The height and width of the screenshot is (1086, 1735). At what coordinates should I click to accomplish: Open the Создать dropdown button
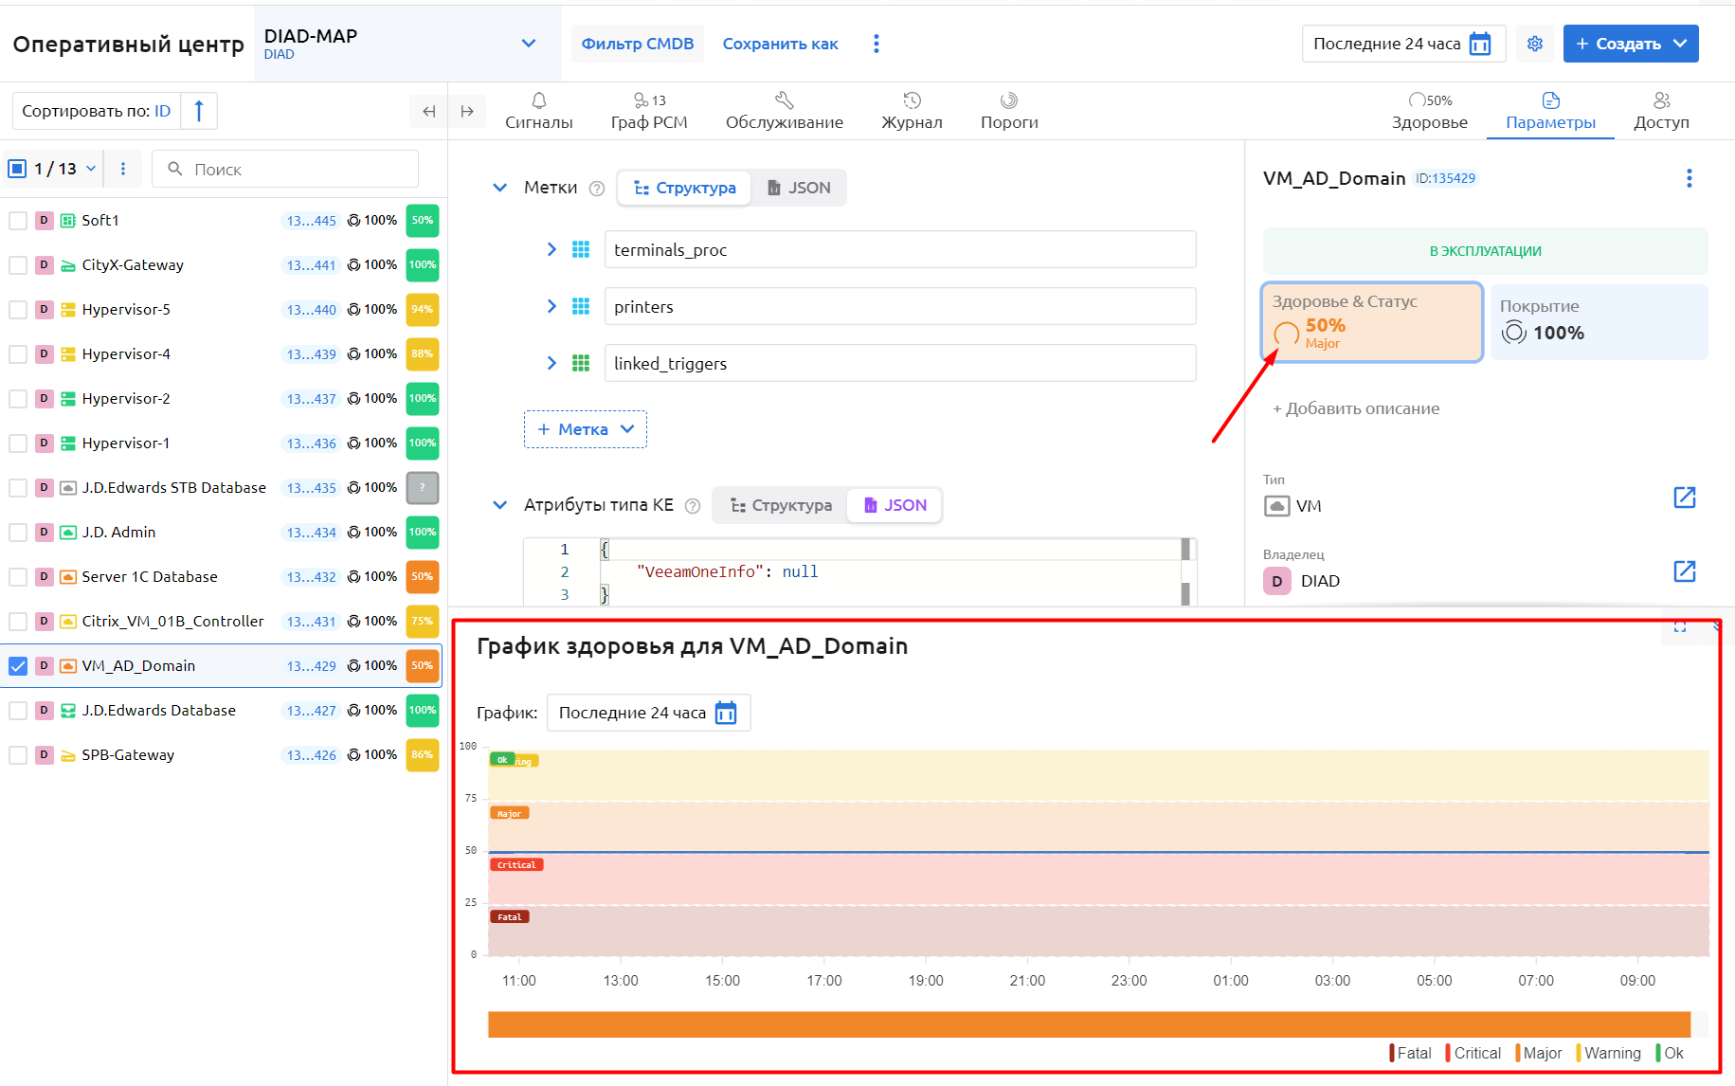point(1680,44)
